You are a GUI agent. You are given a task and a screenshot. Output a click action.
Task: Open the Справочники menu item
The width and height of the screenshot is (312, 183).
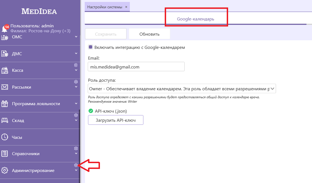[x=40, y=154]
